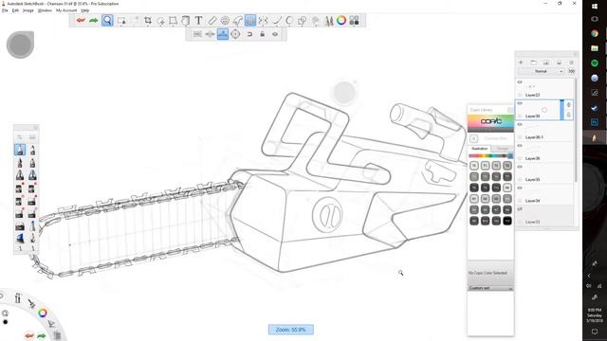607x341 pixels.
Task: Hide Layer36 with its eye icon
Action: pos(520,146)
